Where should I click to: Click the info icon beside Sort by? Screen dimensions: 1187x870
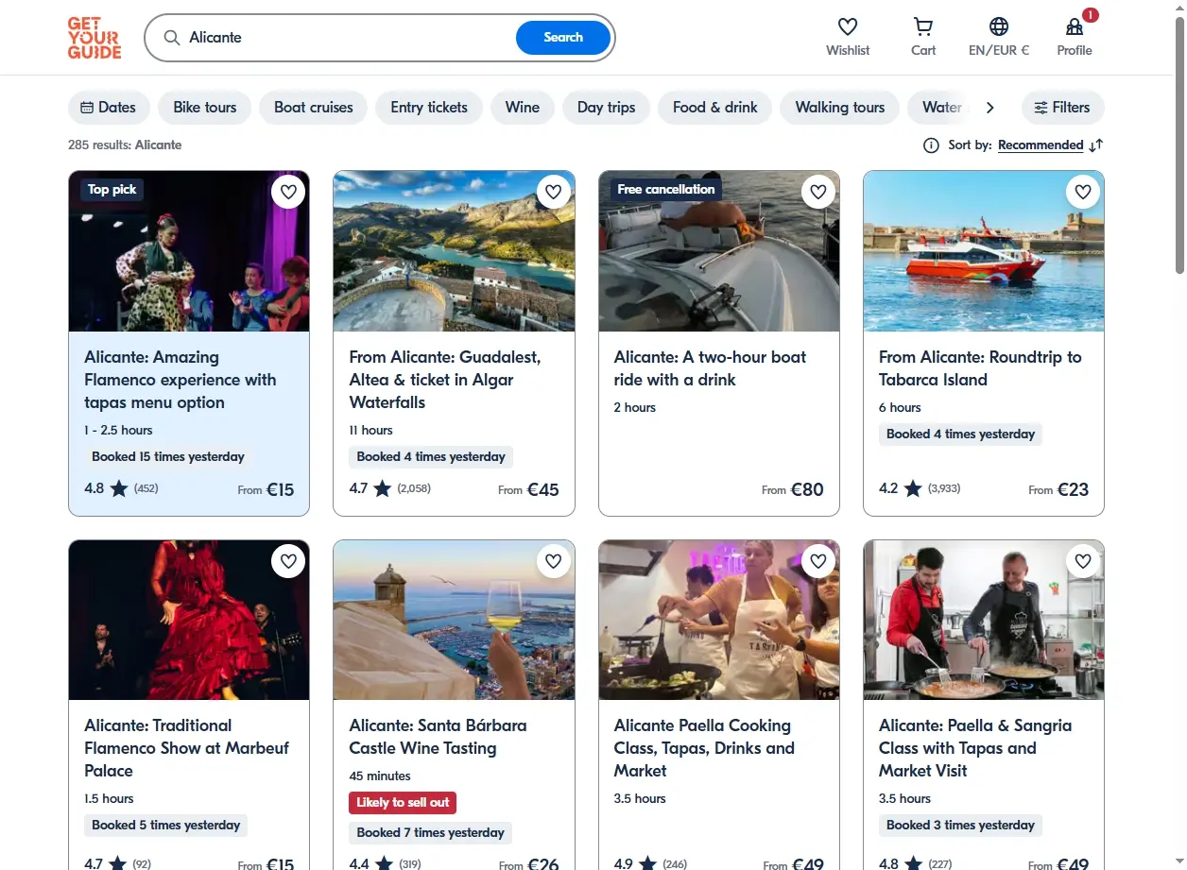pyautogui.click(x=931, y=145)
